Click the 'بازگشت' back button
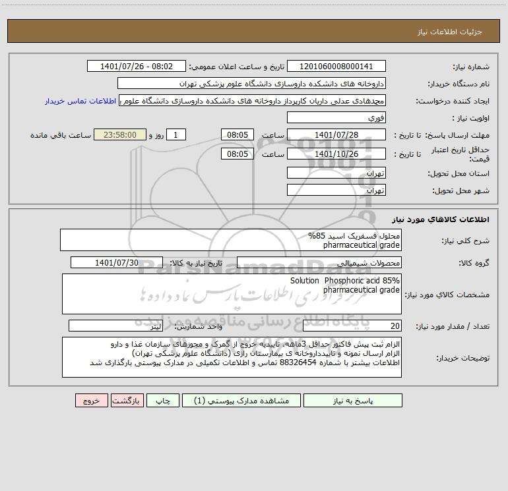This screenshot has width=508, height=491. coord(127,400)
